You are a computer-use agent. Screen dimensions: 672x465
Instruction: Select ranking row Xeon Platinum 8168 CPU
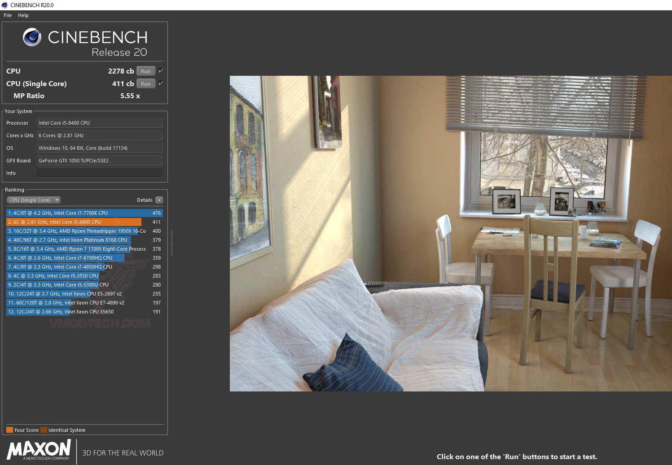click(84, 240)
